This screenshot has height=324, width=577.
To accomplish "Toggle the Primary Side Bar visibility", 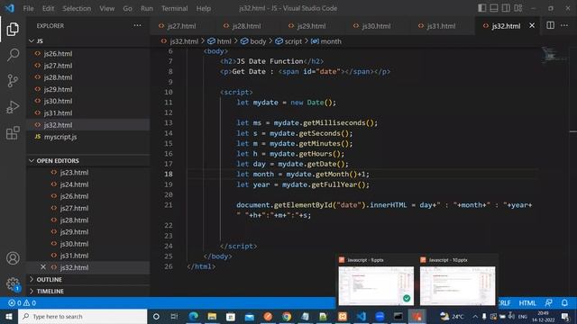I will [481, 8].
